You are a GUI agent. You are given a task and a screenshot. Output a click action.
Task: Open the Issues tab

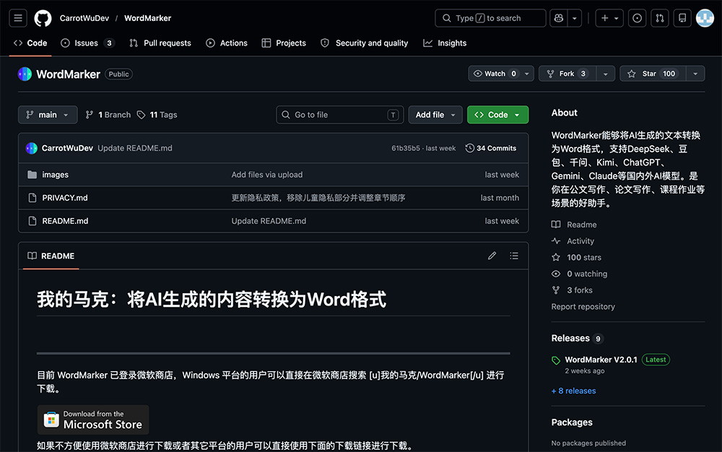pos(87,43)
